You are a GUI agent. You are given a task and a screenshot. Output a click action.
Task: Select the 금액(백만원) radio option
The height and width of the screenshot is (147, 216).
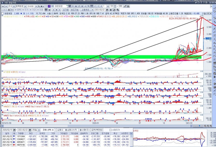pos(91,130)
